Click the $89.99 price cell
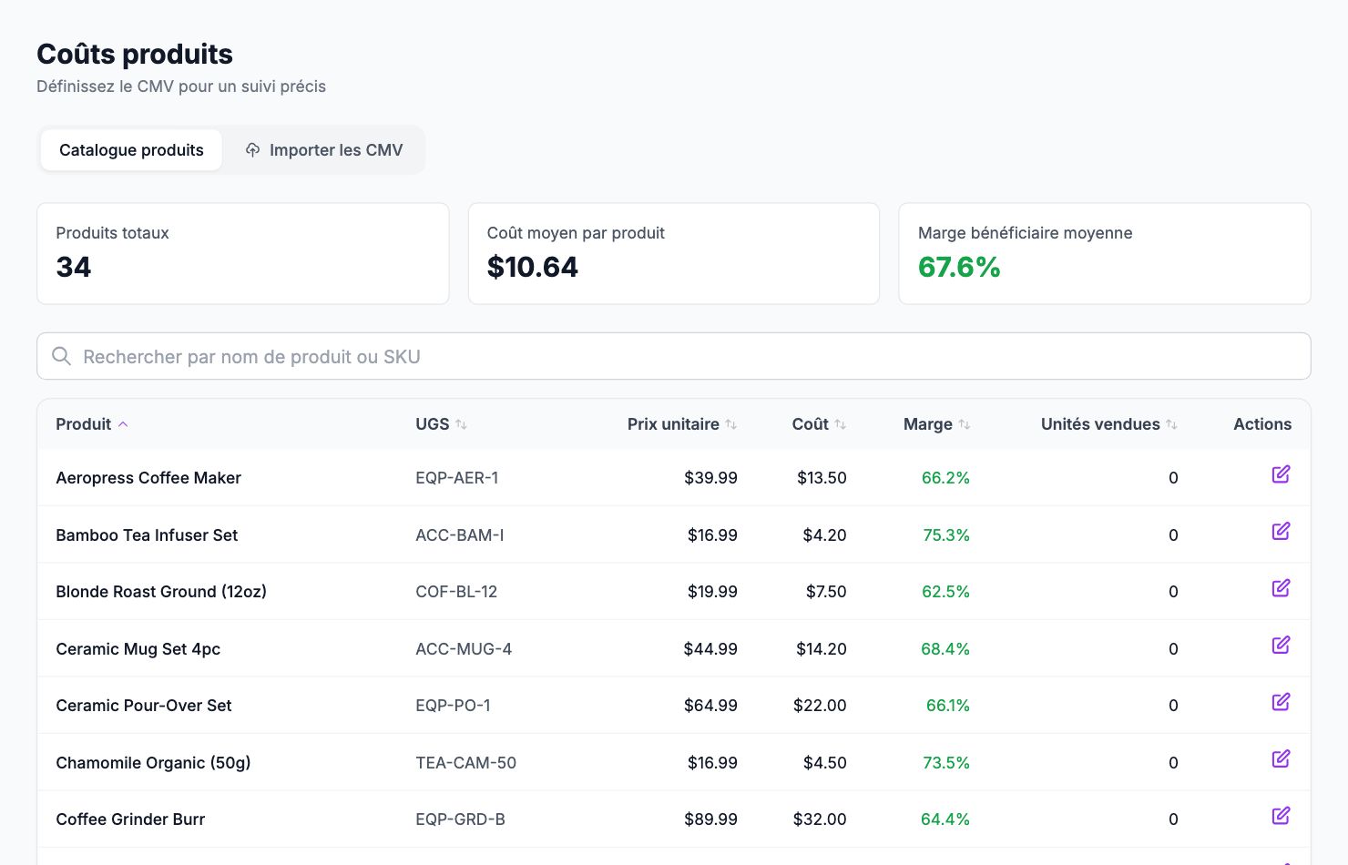Image resolution: width=1348 pixels, height=865 pixels. click(710, 819)
